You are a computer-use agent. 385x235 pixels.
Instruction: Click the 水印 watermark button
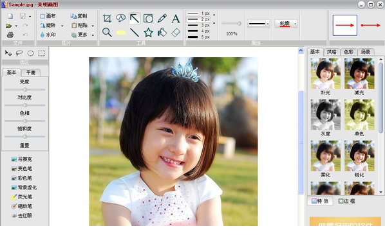(48, 35)
